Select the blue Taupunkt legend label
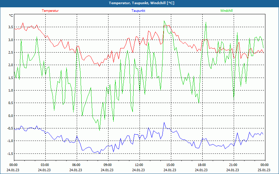Image resolution: width=279 pixels, height=174 pixels. tap(138, 11)
